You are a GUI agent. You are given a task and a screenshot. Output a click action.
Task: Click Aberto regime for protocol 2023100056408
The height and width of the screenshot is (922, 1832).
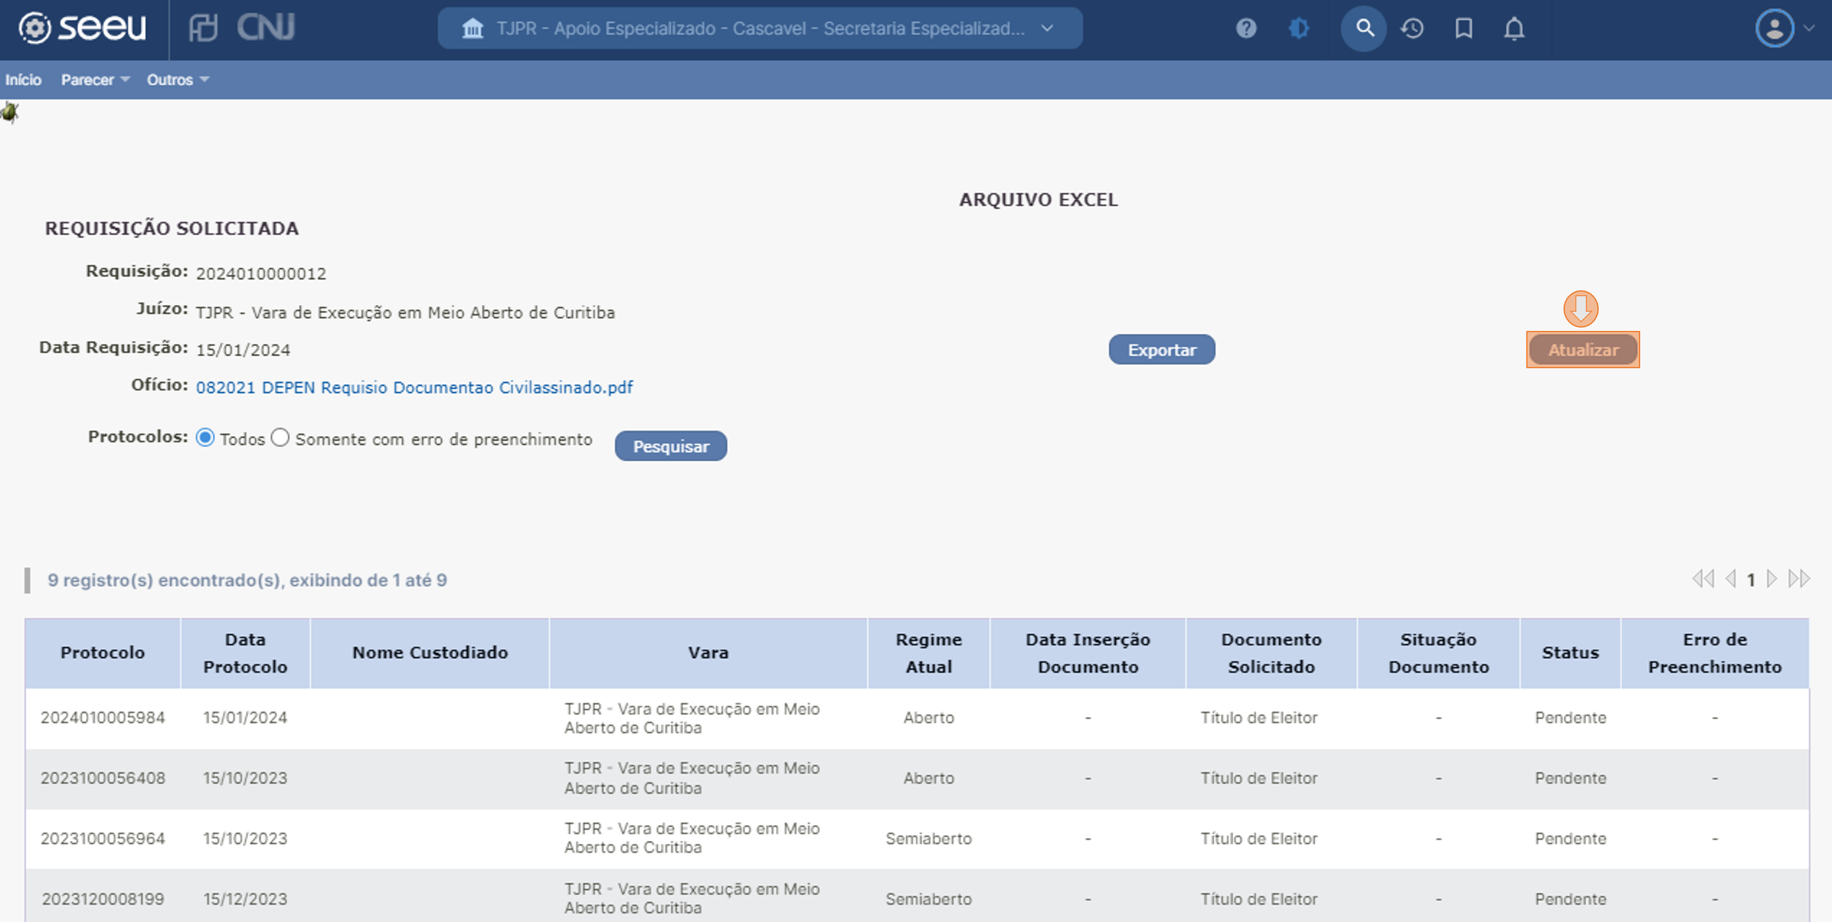coord(929,778)
